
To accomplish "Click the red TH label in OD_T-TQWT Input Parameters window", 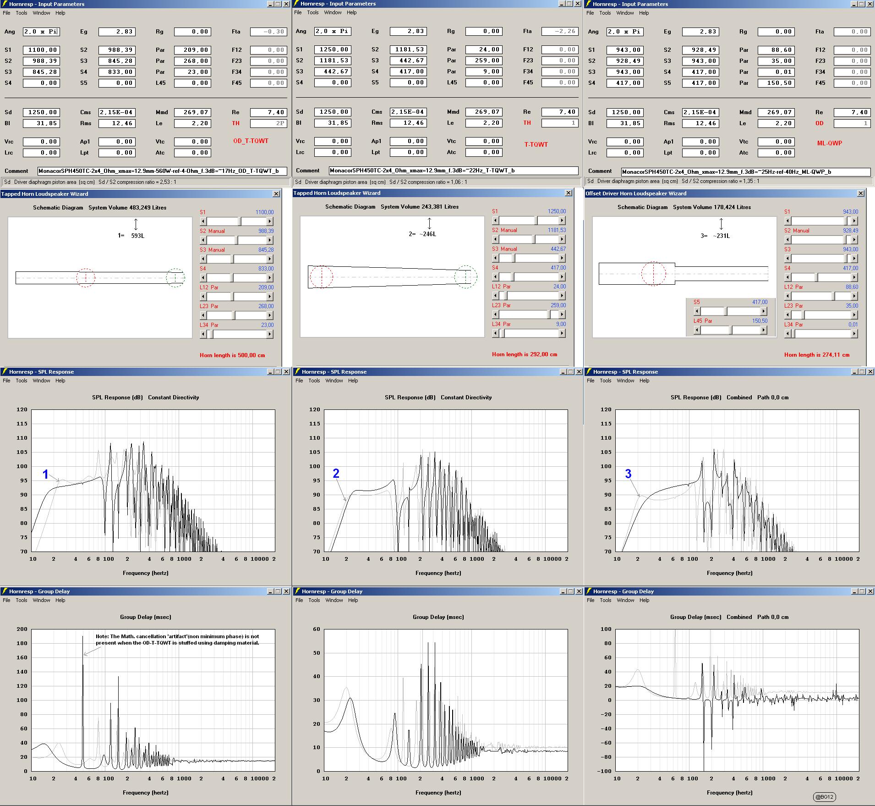I will (x=235, y=123).
